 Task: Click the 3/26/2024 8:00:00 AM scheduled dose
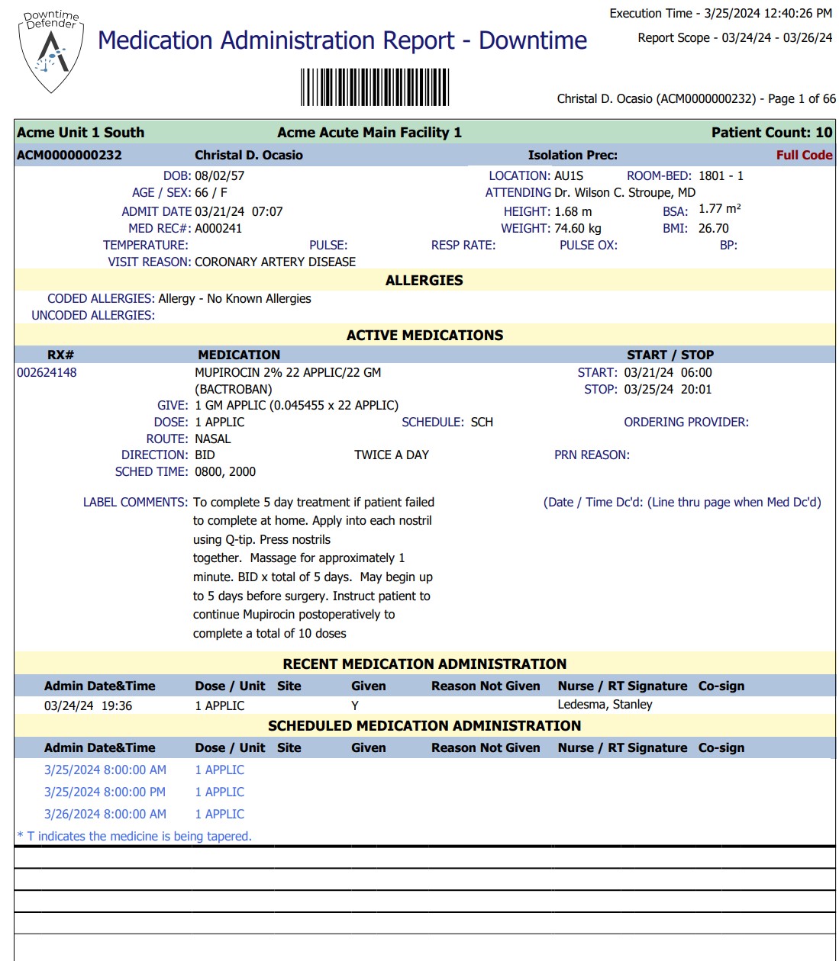point(105,815)
